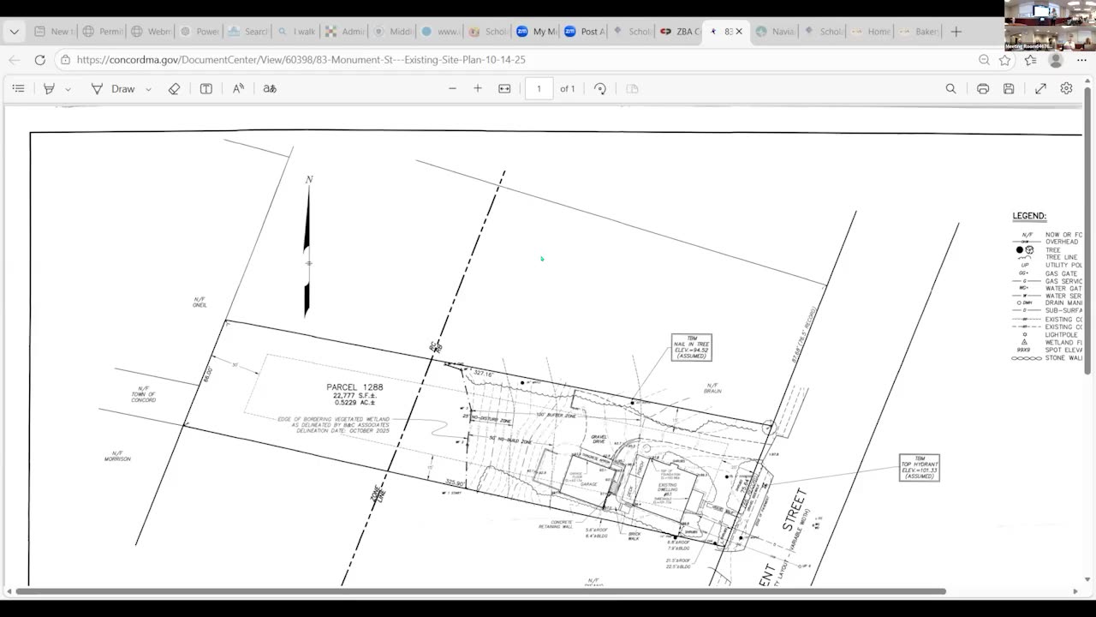The image size is (1096, 617).
Task: Go back to previous page
Action: click(x=14, y=60)
